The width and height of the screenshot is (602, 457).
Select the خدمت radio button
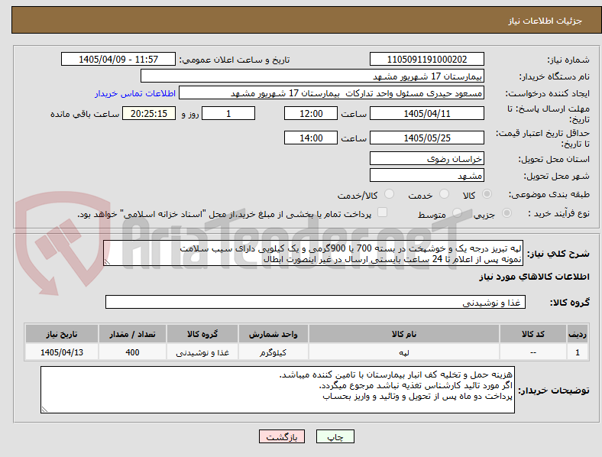coord(444,194)
